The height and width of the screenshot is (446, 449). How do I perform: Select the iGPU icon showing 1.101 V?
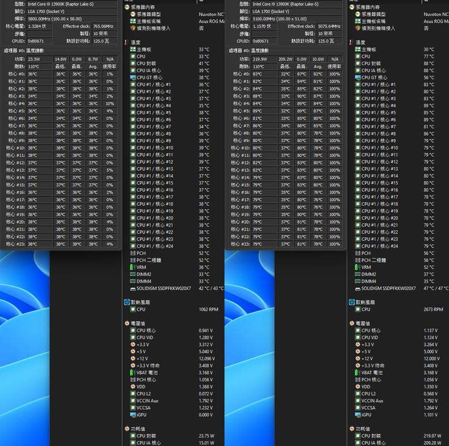click(357, 415)
